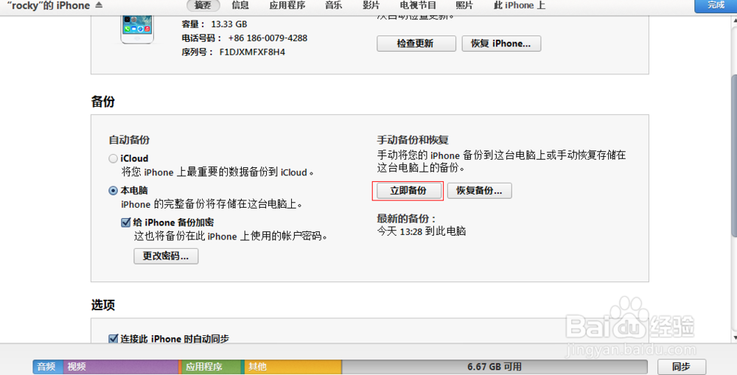Image resolution: width=737 pixels, height=375 pixels.
Task: Click 立即备份 button
Action: pyautogui.click(x=408, y=191)
